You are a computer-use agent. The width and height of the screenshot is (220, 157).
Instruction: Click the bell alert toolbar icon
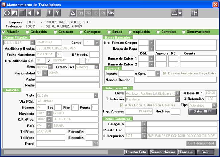73,13
